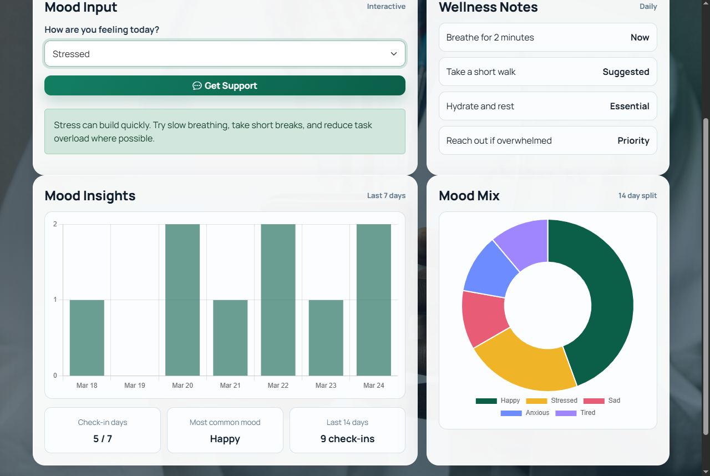Click the Mar 21 bar in Mood Insights
Viewport: 710px width, 476px height.
pos(230,338)
